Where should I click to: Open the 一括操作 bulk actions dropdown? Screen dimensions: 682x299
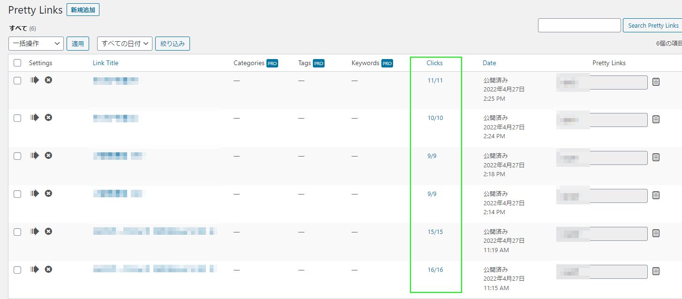tap(36, 44)
